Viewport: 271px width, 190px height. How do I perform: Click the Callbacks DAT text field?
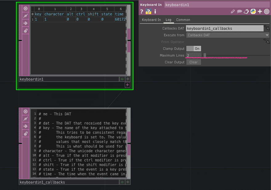coord(225,29)
